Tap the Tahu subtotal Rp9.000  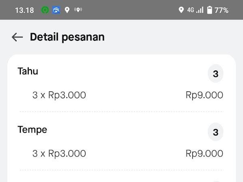(x=204, y=95)
